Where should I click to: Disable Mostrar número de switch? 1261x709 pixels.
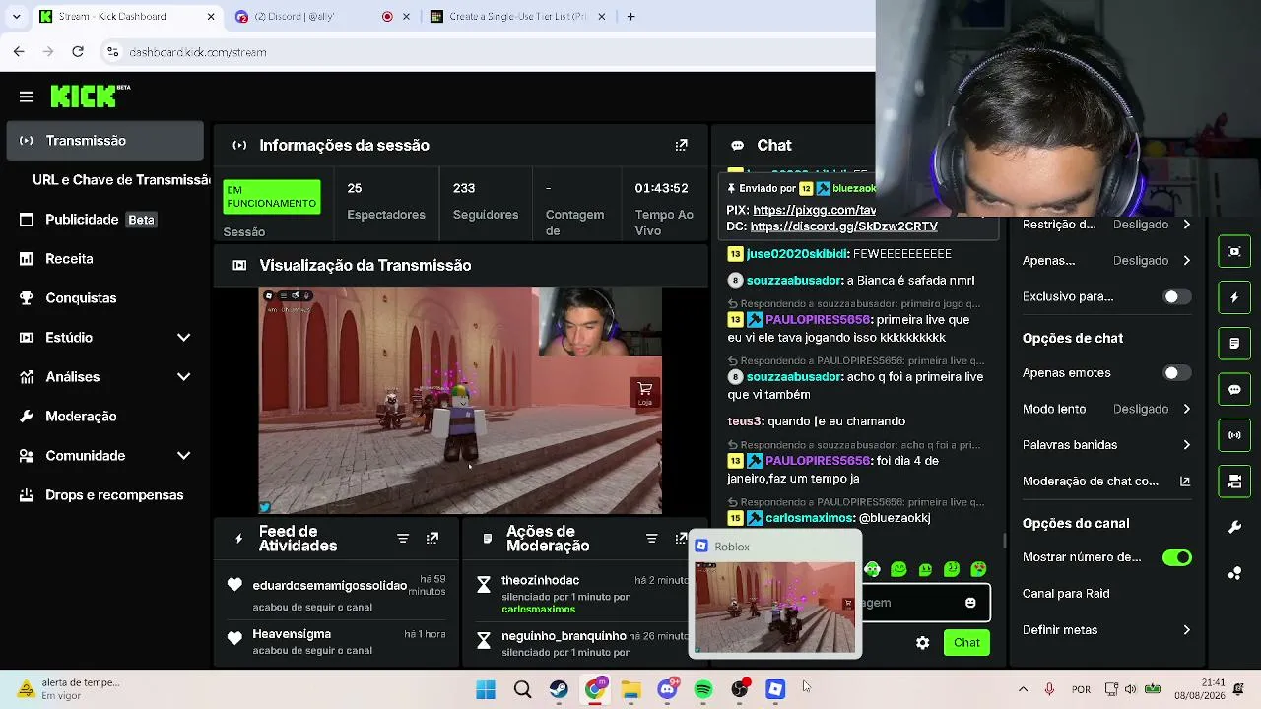(x=1176, y=557)
